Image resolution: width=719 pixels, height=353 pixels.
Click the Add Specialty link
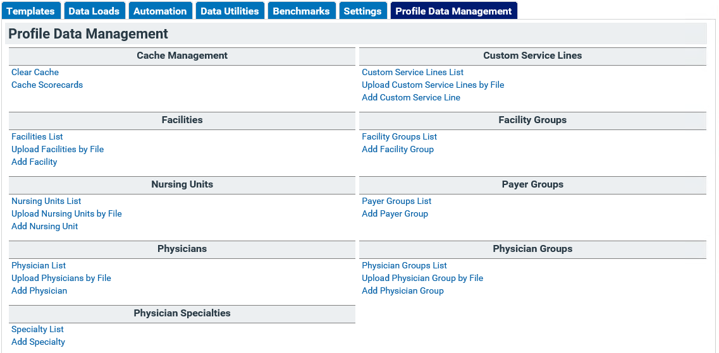pos(38,342)
